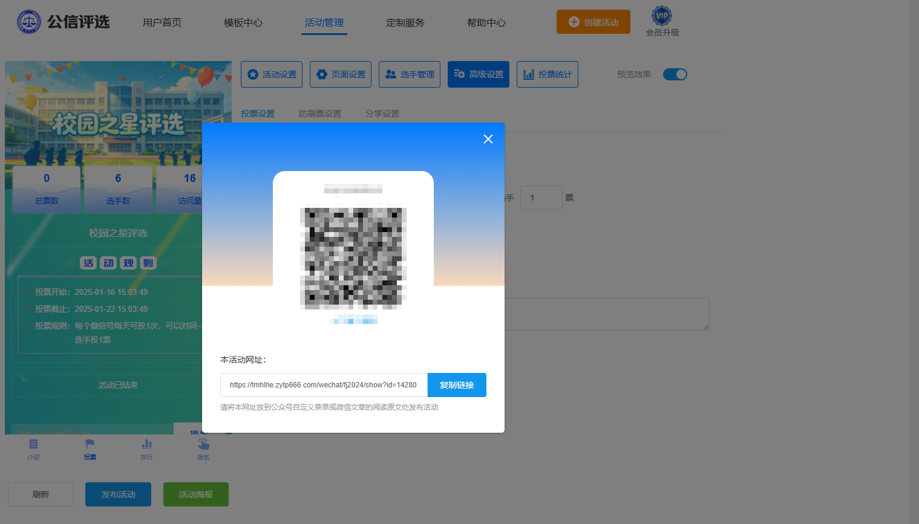Image resolution: width=919 pixels, height=524 pixels.
Task: Close the QR code share dialog
Action: (x=488, y=139)
